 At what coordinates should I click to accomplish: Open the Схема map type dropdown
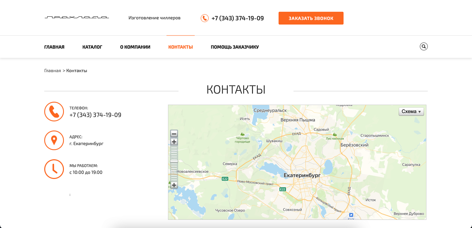[411, 111]
